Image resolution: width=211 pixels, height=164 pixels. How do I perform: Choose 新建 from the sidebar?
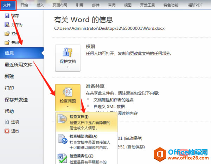9,76
